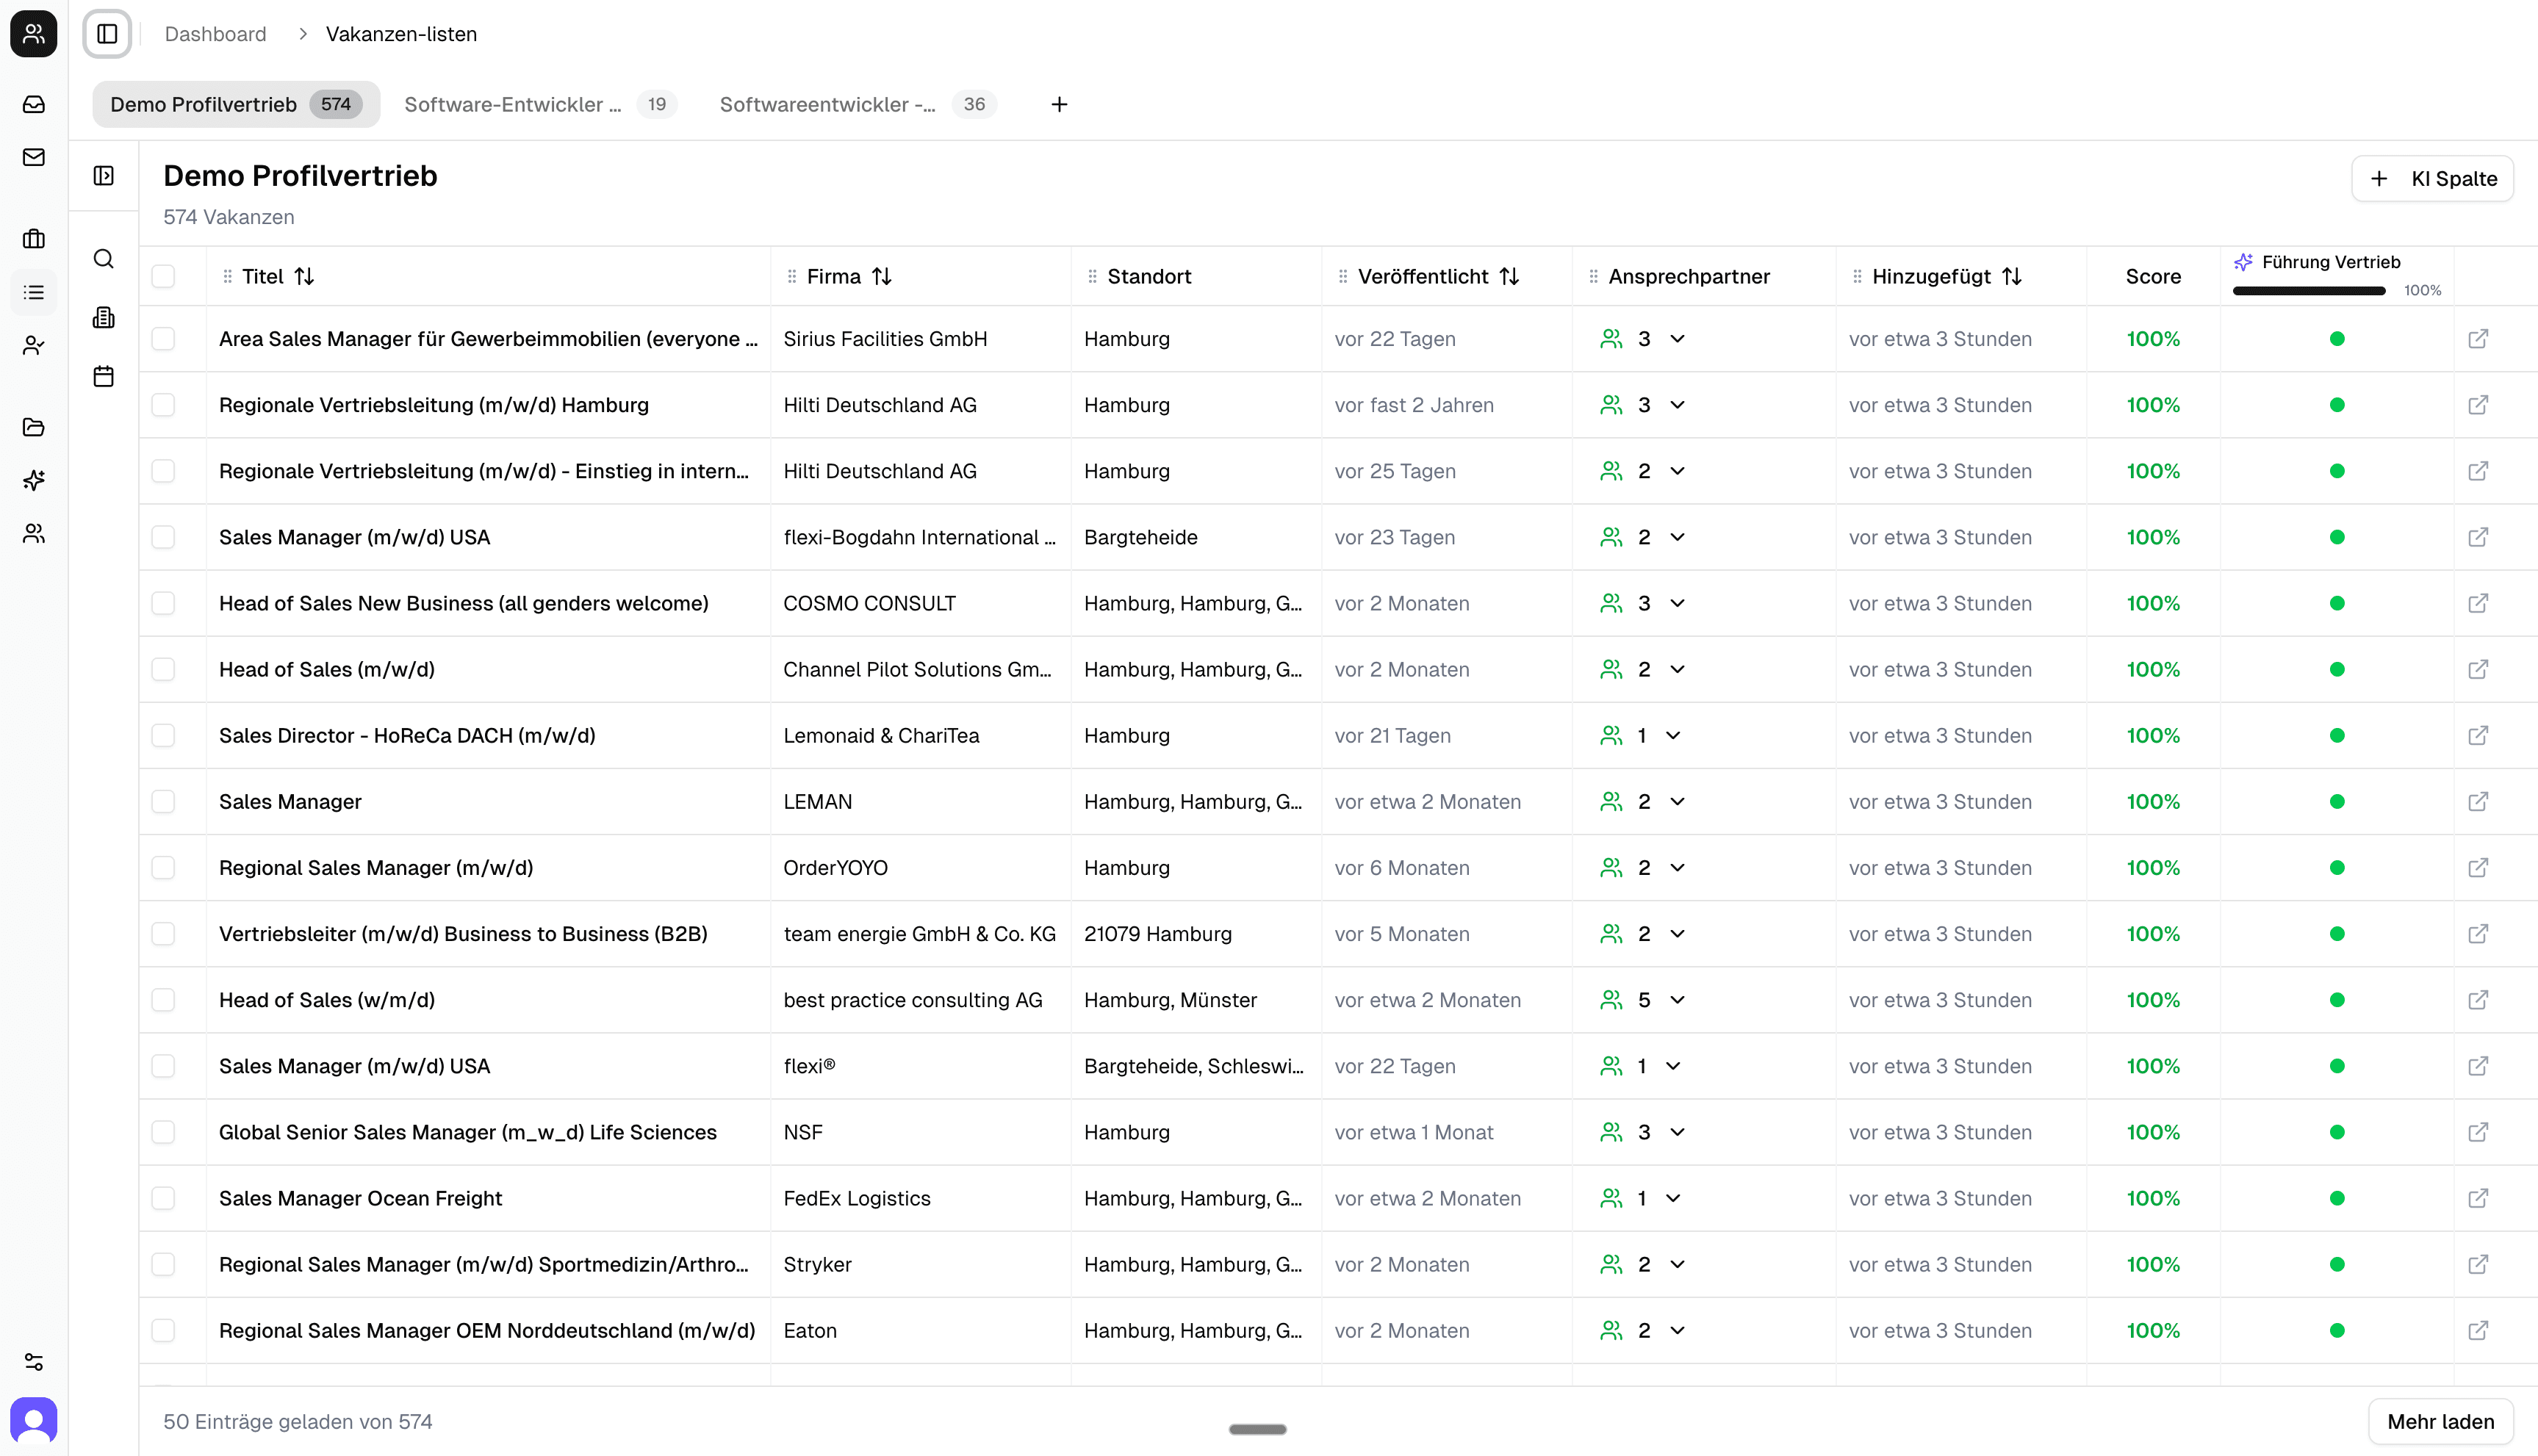Toggle the sidebar panel icon beside Dashboard
Screen dimensions: 2538x1456
point(107,34)
